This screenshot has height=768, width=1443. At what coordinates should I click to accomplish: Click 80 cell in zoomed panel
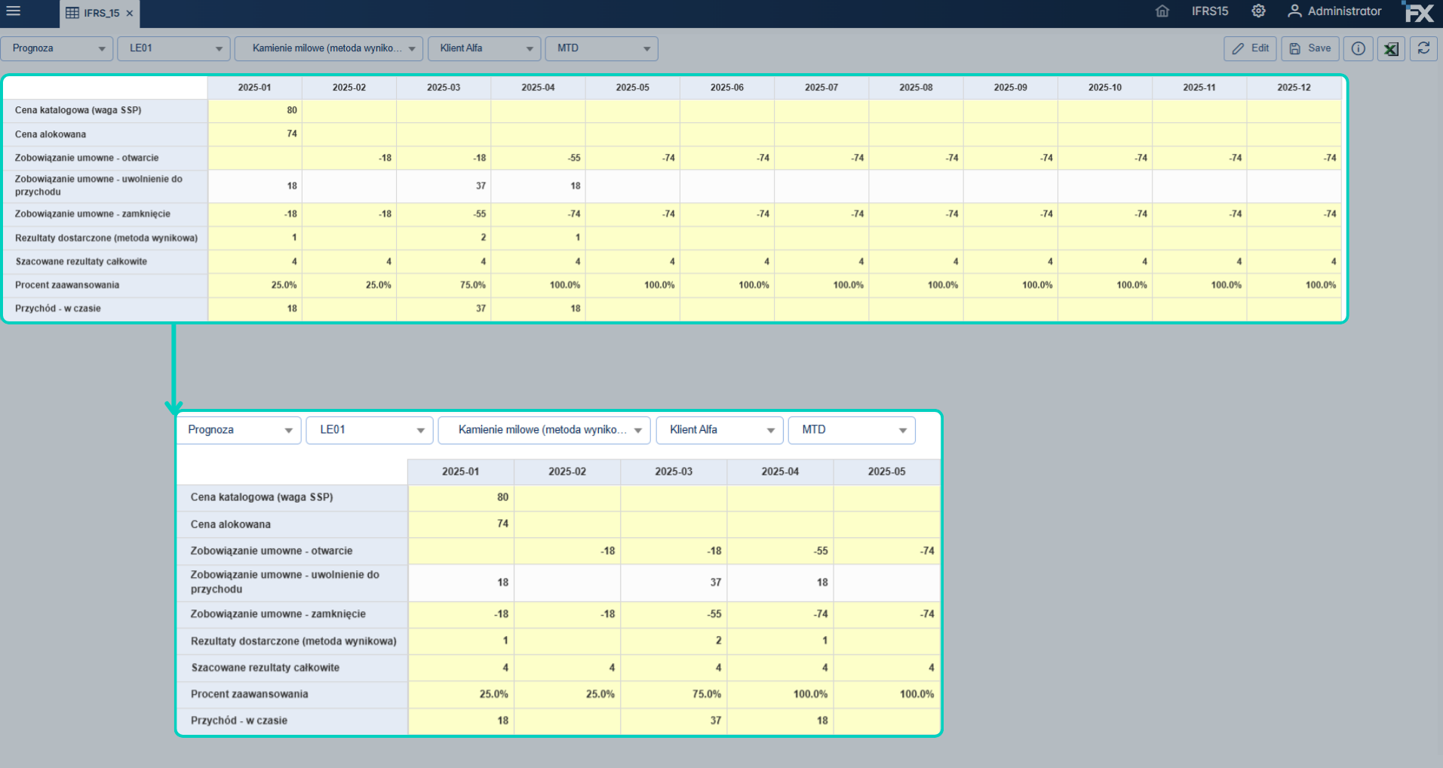(461, 498)
